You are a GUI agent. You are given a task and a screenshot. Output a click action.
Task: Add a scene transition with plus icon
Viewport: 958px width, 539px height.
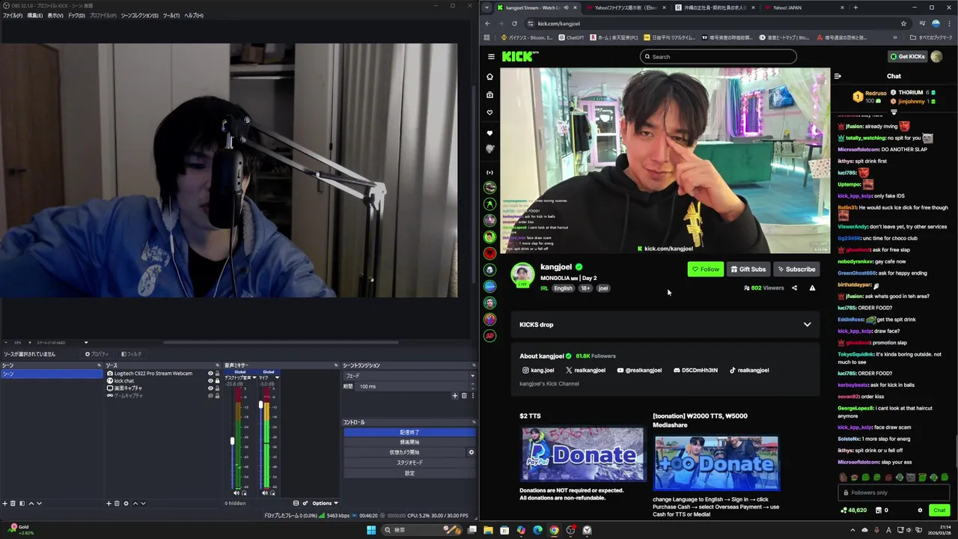[454, 395]
